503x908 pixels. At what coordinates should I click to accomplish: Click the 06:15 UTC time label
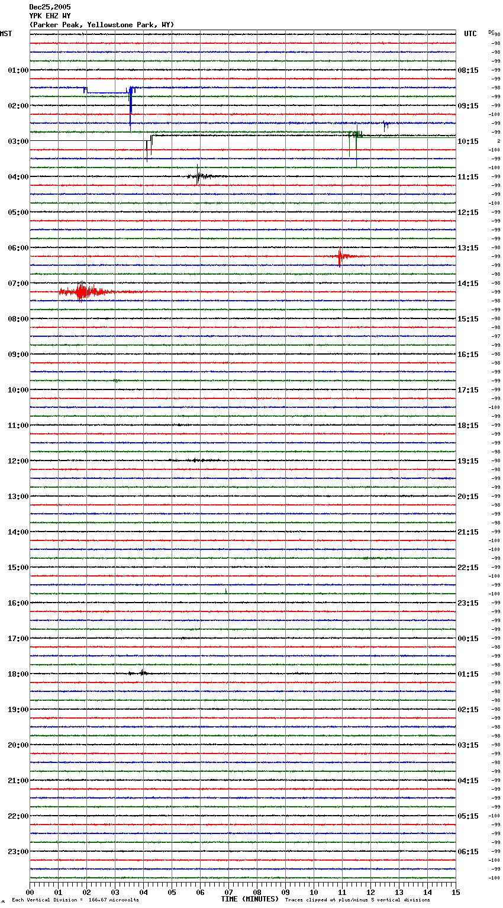click(468, 852)
